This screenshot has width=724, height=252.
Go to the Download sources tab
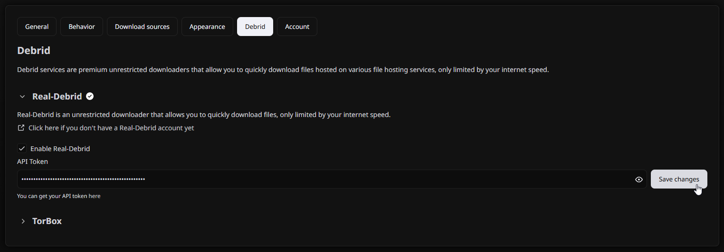(142, 27)
